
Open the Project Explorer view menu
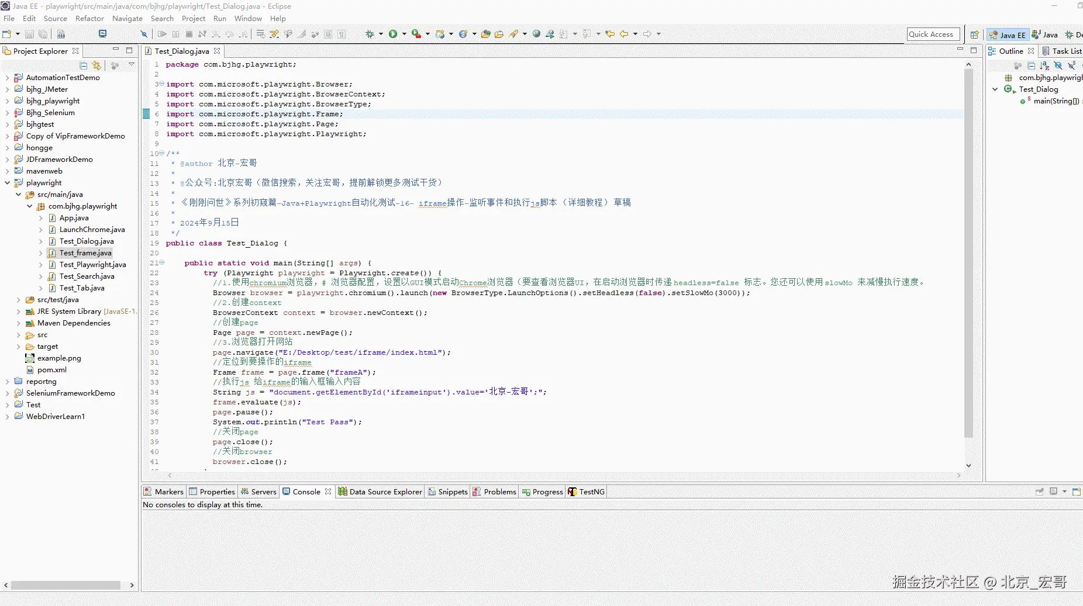tap(132, 65)
